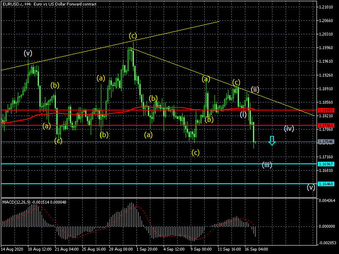The width and height of the screenshot is (339, 254).
Task: Click the 0.004364 MACD scale value
Action: [327, 200]
